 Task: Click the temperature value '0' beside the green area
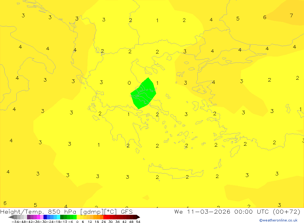[x=129, y=83]
